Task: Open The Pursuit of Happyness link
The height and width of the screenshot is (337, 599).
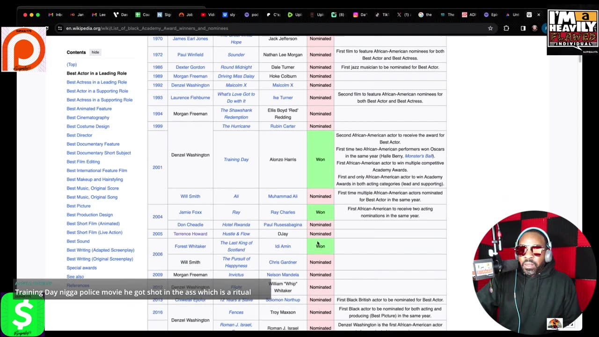Action: pos(236,262)
